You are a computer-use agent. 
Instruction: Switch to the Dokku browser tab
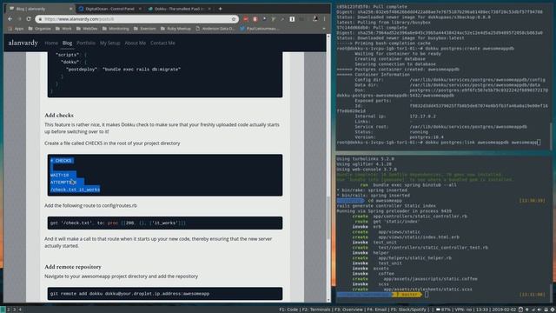[x=180, y=9]
